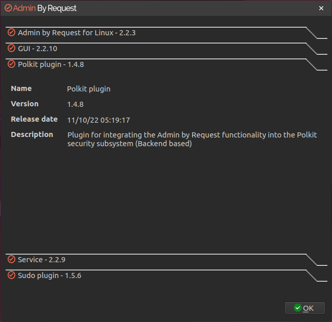The image size is (332, 322).
Task: Select release date value 11/10/22 05:19:17
Action: click(99, 120)
